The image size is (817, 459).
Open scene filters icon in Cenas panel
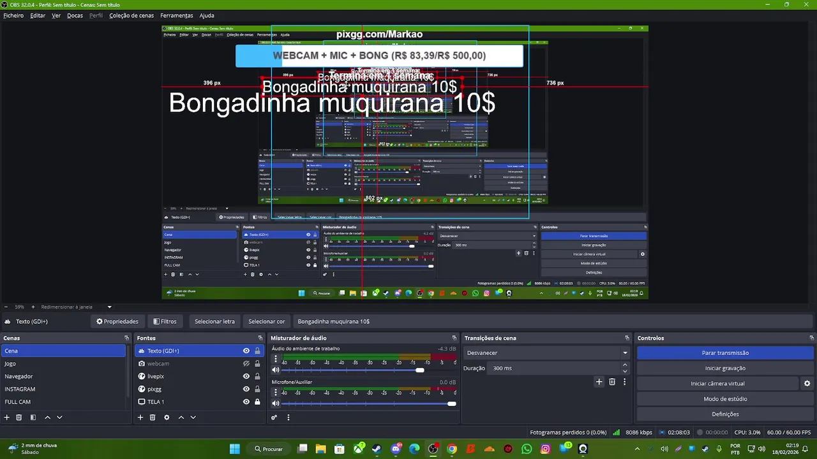(x=33, y=418)
